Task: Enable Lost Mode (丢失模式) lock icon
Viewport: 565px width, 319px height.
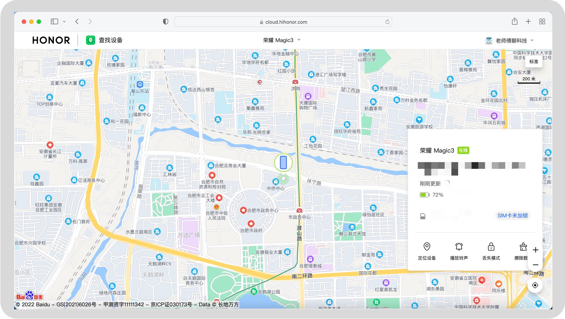Action: (491, 247)
